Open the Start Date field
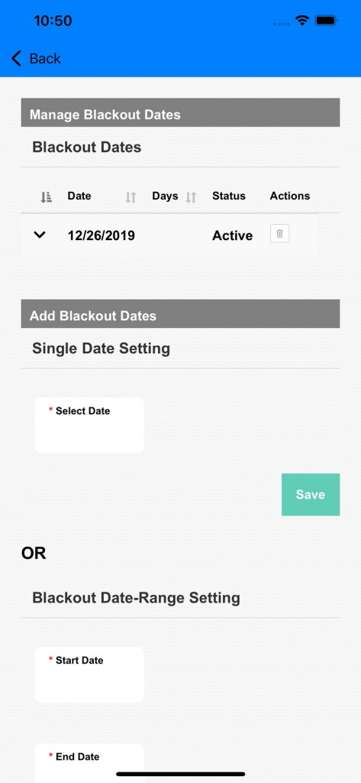The width and height of the screenshot is (361, 783). coord(89,674)
